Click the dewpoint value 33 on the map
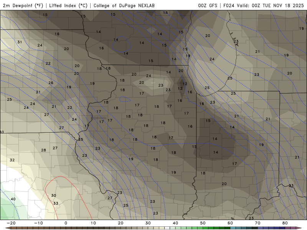Image resolution: width=307 pixels, height=230 pixels. (x=56, y=204)
